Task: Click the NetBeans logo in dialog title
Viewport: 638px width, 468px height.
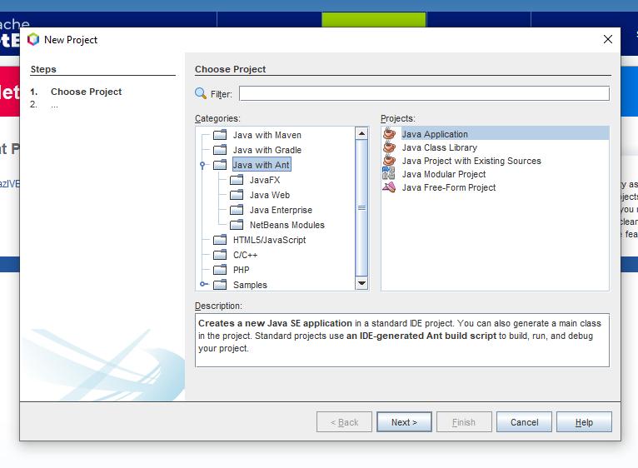Action: pyautogui.click(x=33, y=39)
